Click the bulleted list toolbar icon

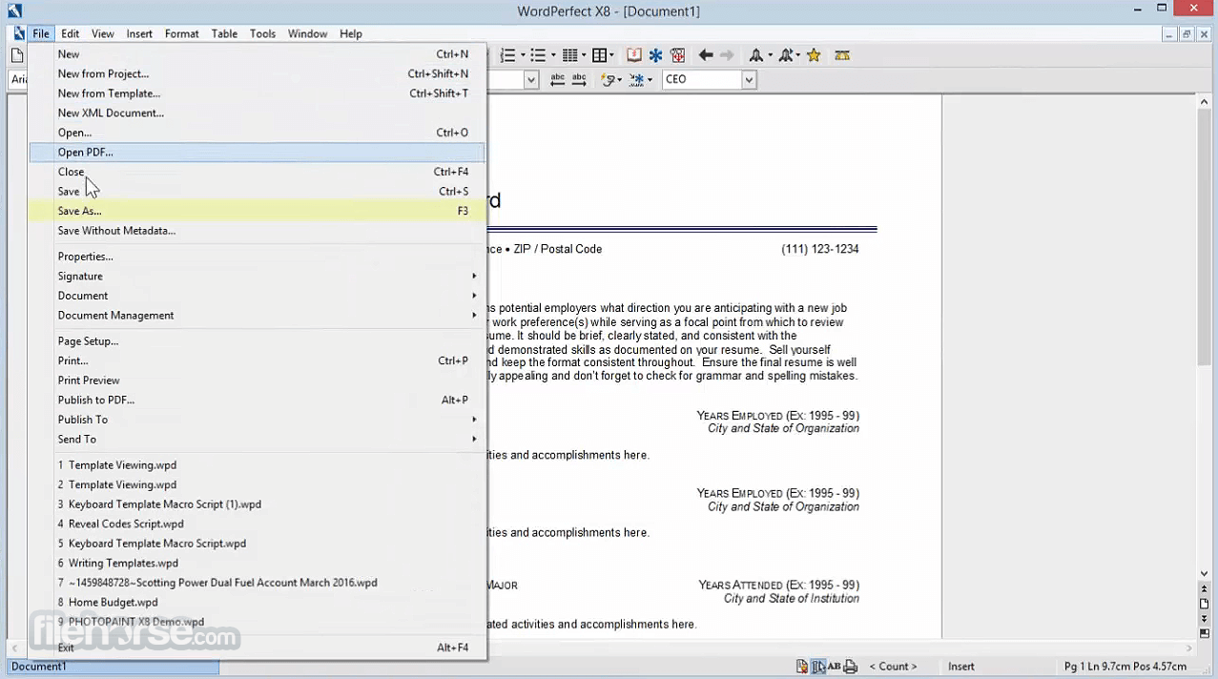coord(538,55)
